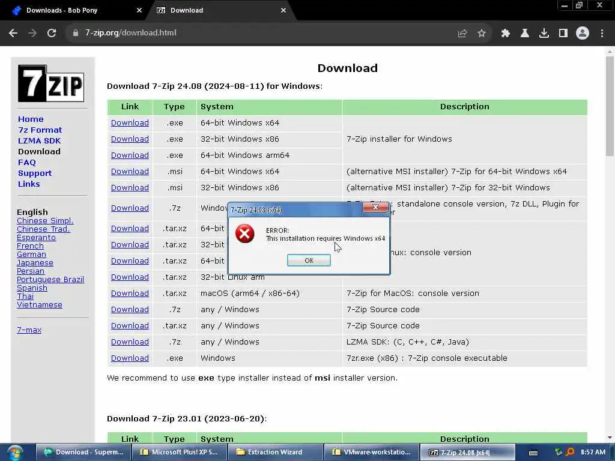Switch language to Chinese Simpl.
The width and height of the screenshot is (615, 461).
pos(45,221)
